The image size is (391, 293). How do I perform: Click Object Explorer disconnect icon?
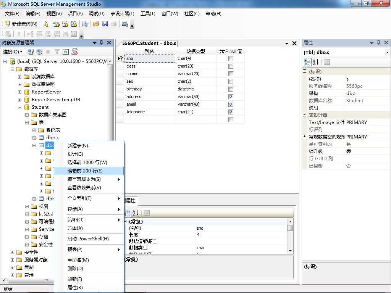click(39, 52)
